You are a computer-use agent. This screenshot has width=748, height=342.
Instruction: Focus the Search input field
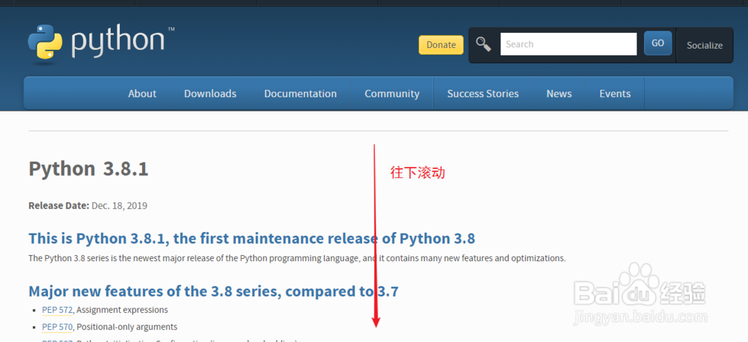pyautogui.click(x=568, y=44)
